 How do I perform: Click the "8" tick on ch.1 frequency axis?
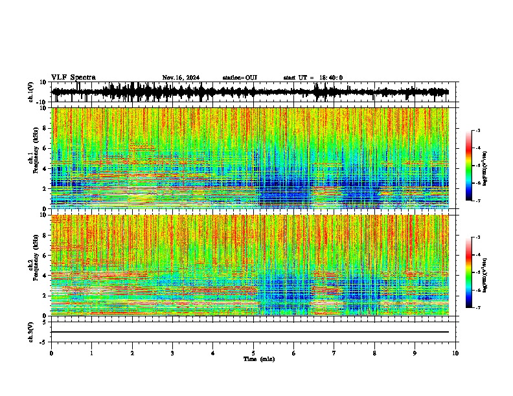click(45, 128)
